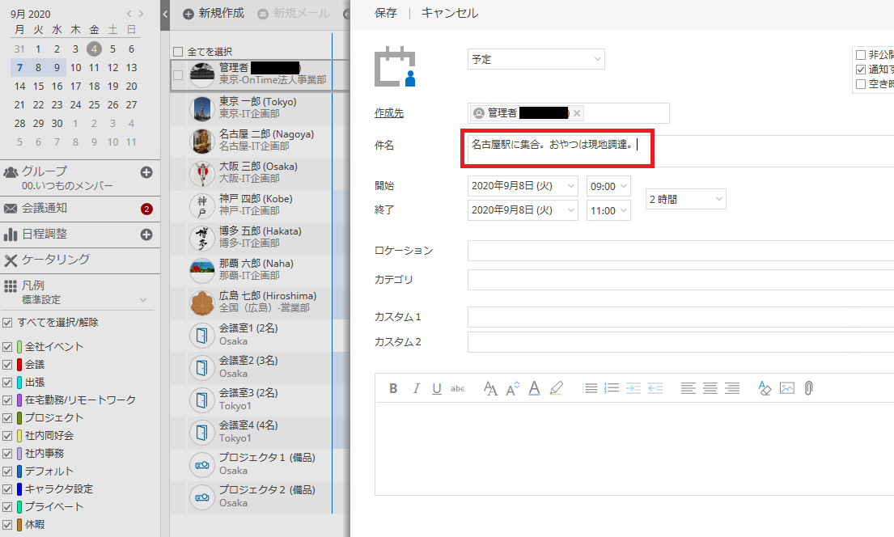Attach a file using the paperclip icon
894x537 pixels.
click(808, 388)
